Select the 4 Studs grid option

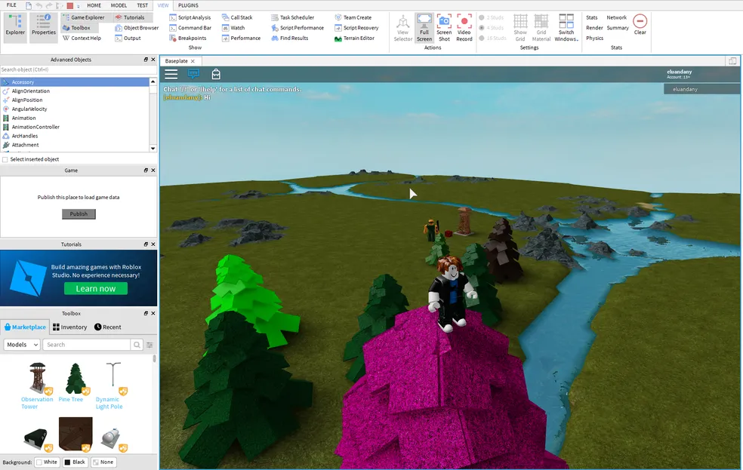click(x=492, y=28)
